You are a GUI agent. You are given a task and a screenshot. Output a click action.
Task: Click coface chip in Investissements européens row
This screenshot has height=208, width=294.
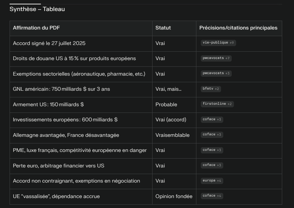pos(212,119)
